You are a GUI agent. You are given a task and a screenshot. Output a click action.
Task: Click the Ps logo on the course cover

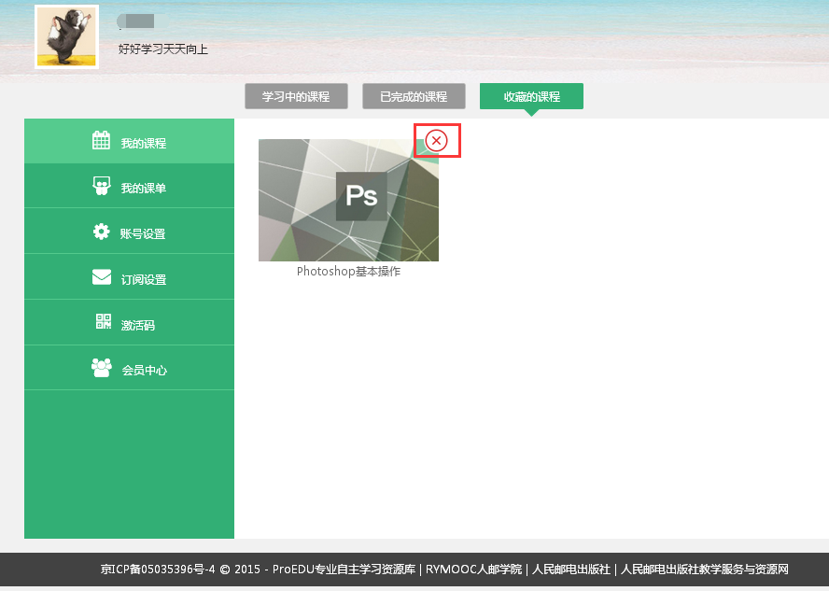point(360,195)
